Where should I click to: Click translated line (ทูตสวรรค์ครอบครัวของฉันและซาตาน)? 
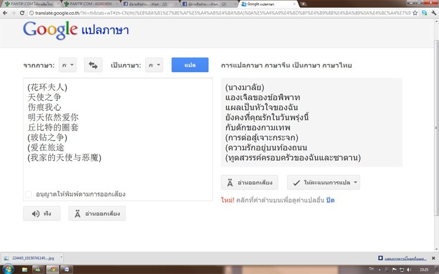point(293,158)
